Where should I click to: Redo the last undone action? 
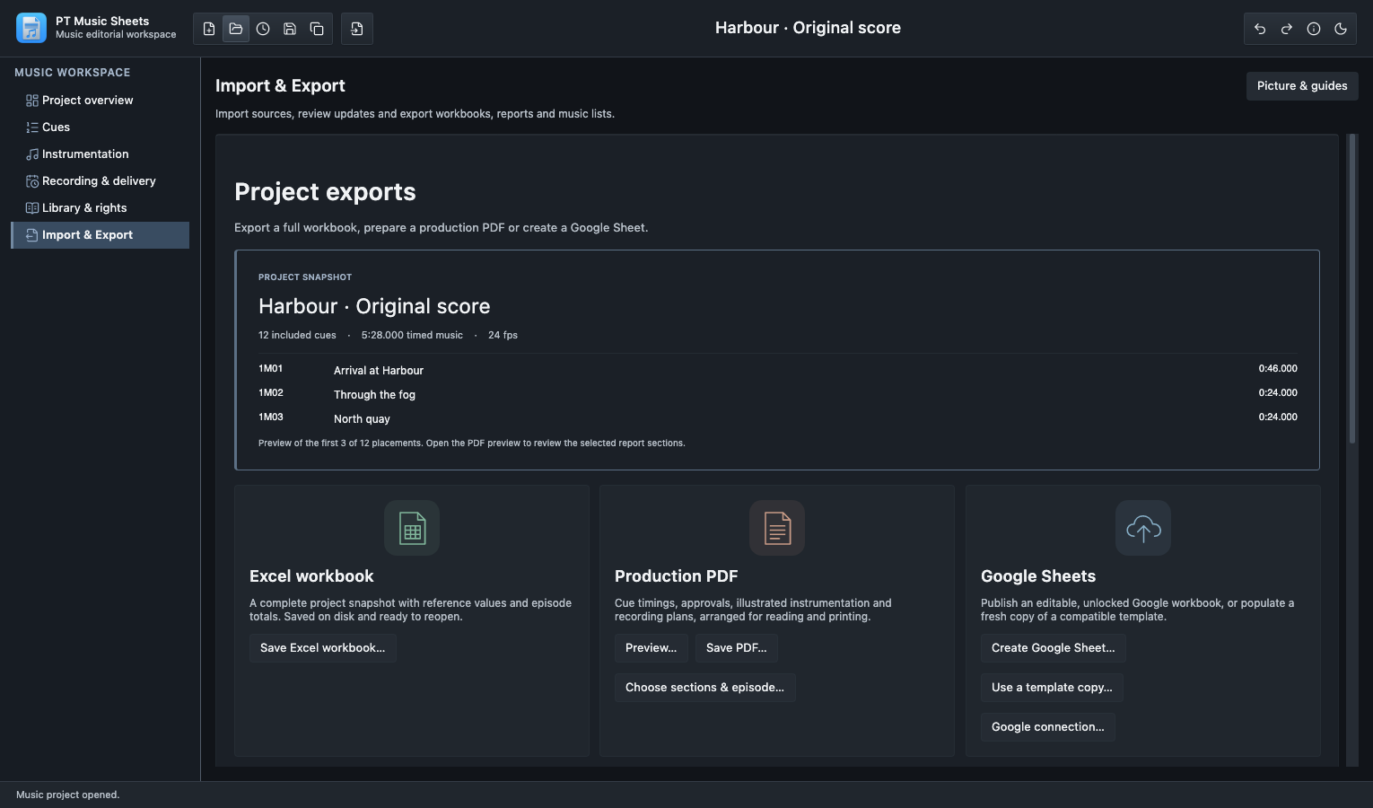point(1287,29)
